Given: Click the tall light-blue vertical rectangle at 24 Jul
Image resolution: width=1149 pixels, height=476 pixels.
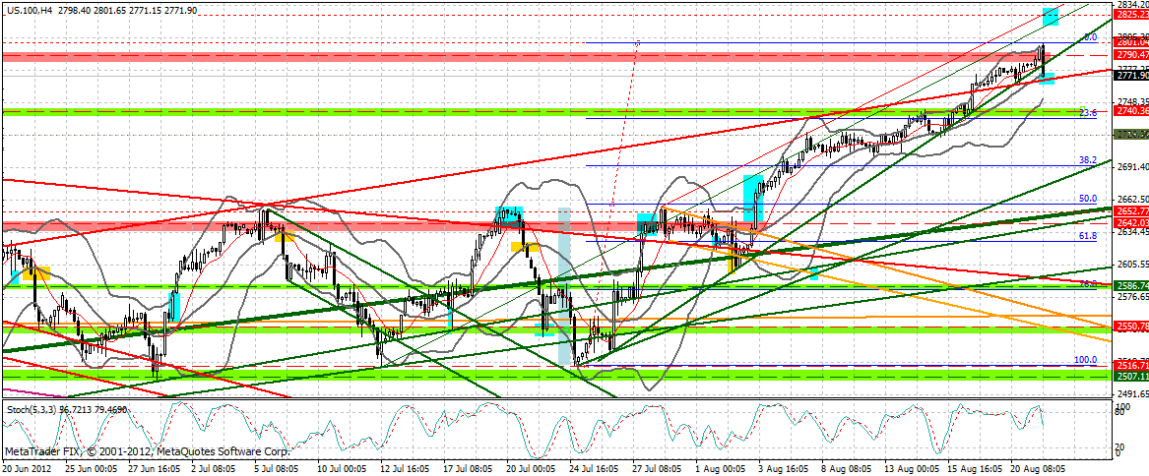Looking at the screenshot, I should click(x=564, y=285).
